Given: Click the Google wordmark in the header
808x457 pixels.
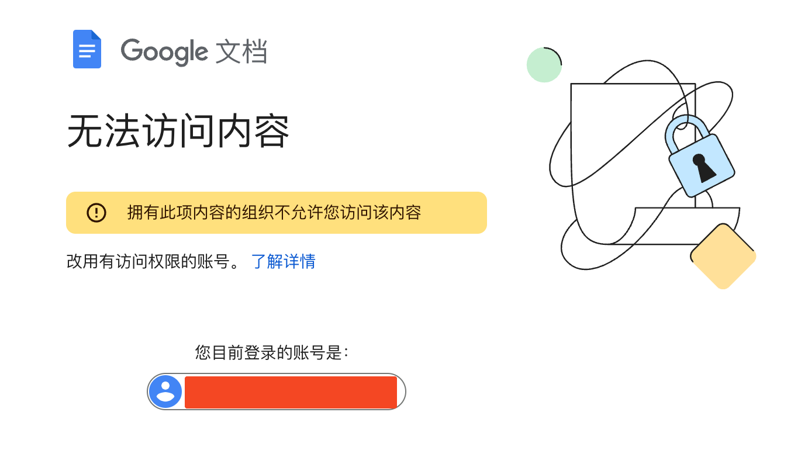Looking at the screenshot, I should click(164, 51).
